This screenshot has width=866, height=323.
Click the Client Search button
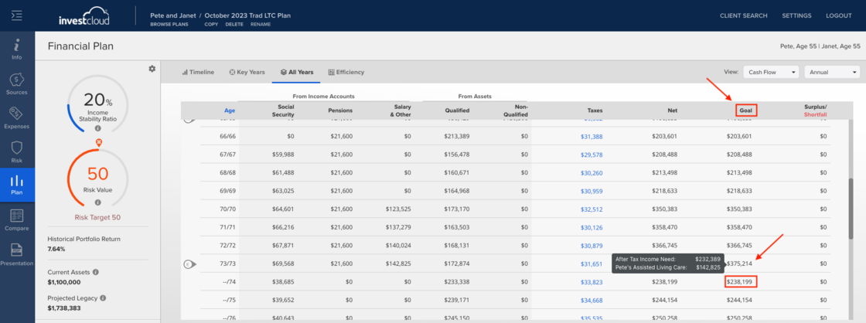coord(743,15)
